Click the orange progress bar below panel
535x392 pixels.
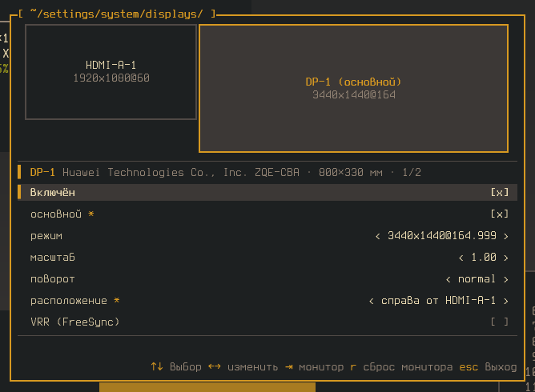pos(207,387)
